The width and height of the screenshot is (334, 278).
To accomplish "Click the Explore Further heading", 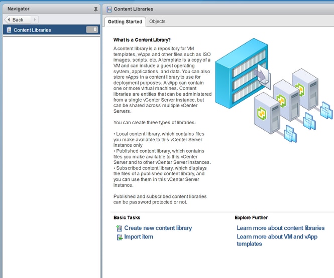I will pyautogui.click(x=251, y=217).
